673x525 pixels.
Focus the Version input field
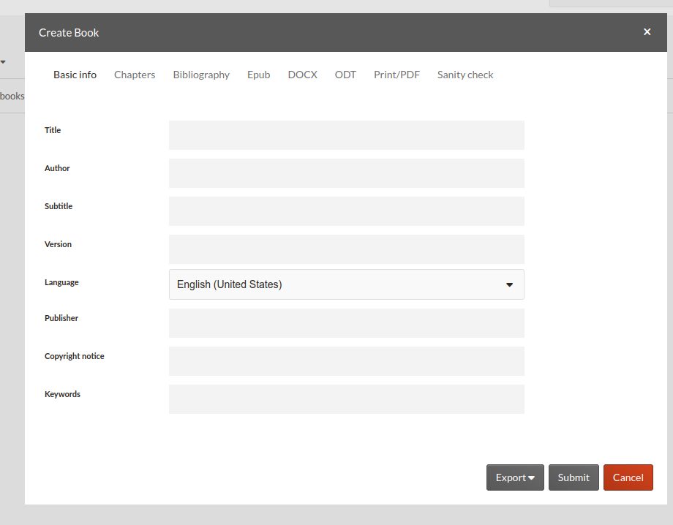346,249
